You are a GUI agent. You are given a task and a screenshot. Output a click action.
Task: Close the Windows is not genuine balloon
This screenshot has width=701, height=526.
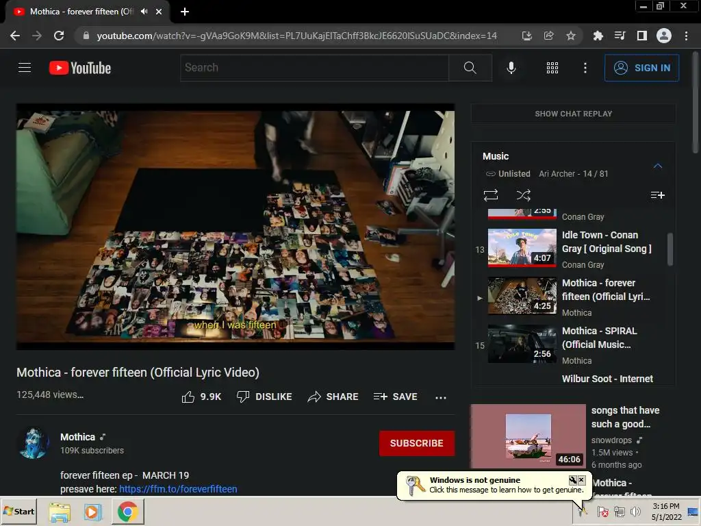point(581,480)
